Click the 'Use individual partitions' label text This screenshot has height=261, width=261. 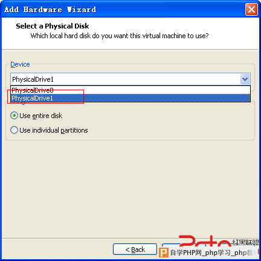tap(54, 130)
